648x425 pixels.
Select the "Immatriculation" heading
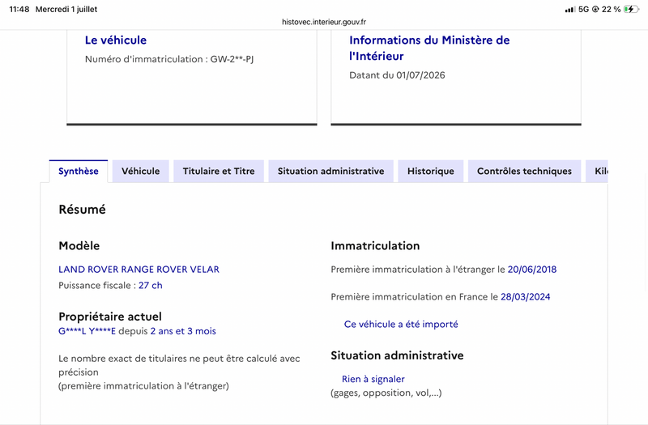(375, 246)
